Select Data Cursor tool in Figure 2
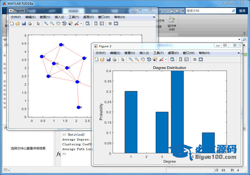This screenshot has height=175, width=250. (x=155, y=59)
